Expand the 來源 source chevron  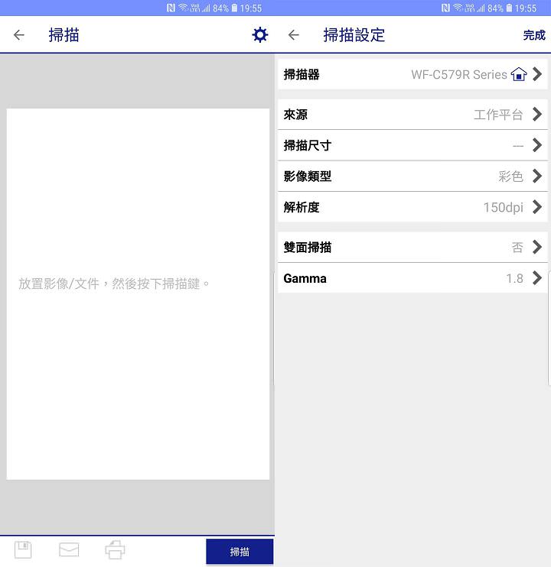(537, 115)
